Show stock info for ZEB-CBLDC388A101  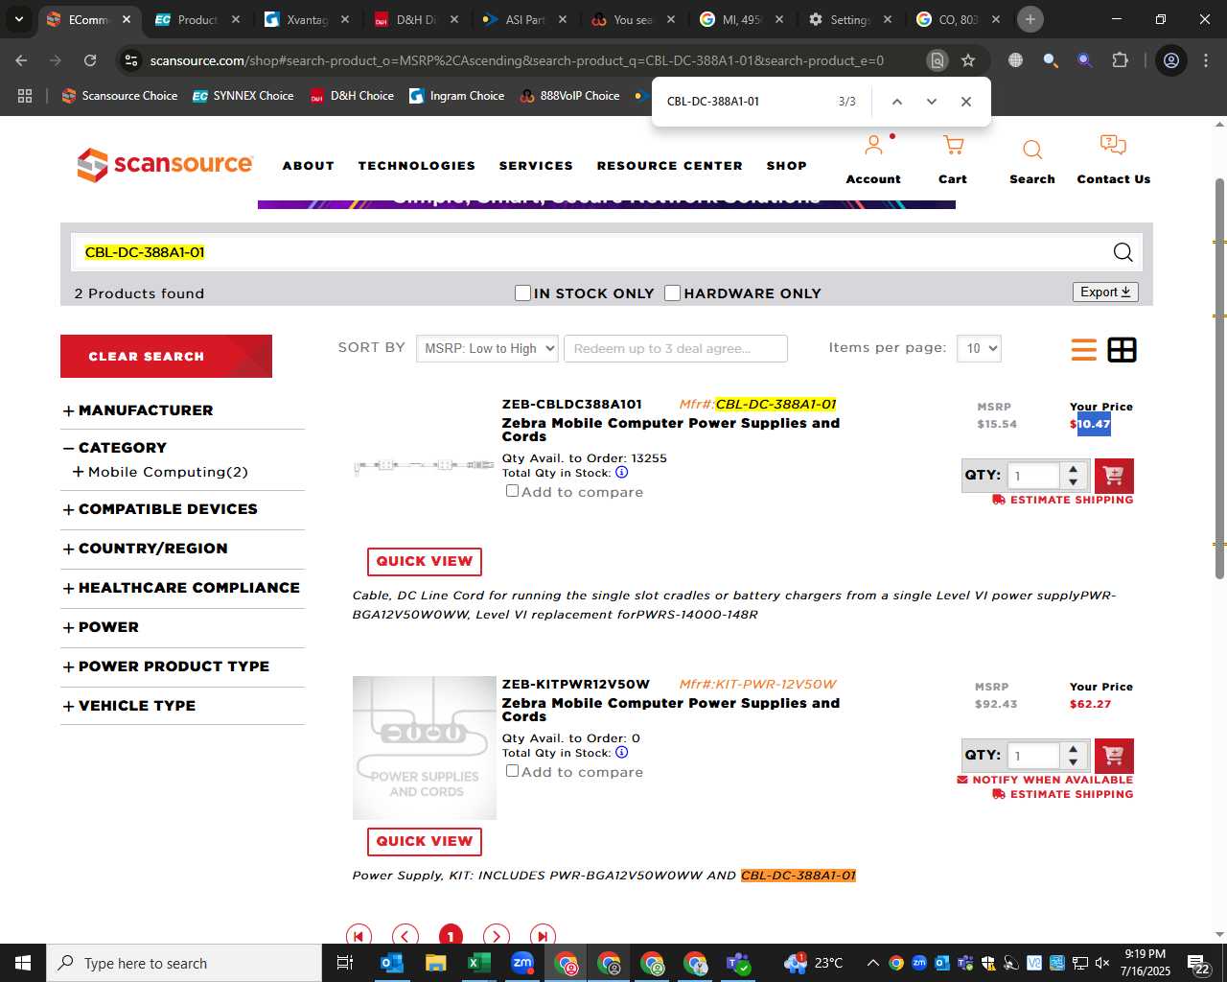(621, 472)
